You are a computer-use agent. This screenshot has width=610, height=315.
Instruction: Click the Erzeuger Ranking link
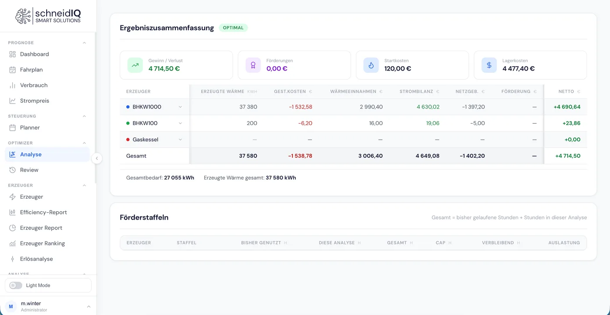pos(47,244)
